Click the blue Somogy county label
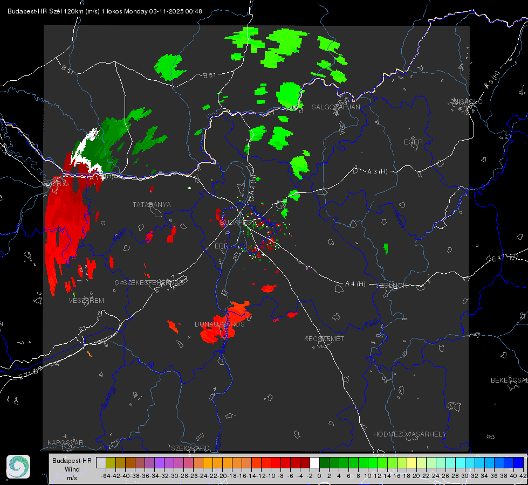This screenshot has width=528, height=485. click(x=107, y=398)
